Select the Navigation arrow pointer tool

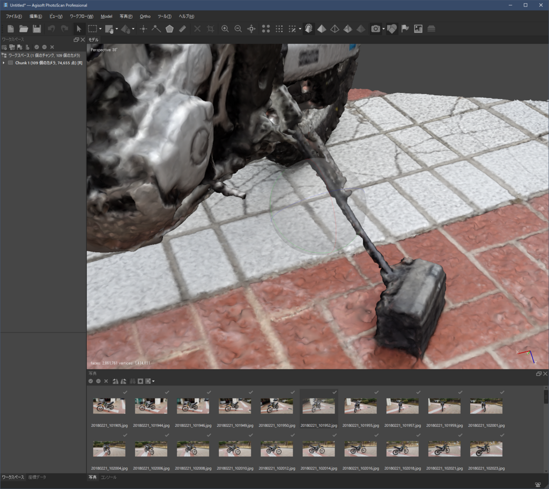tap(79, 29)
